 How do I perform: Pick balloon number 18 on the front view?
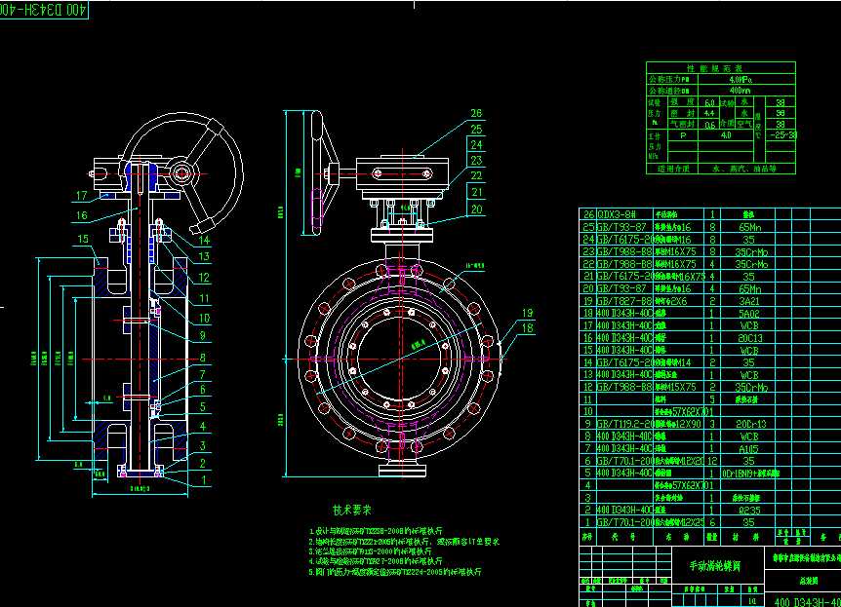click(527, 328)
